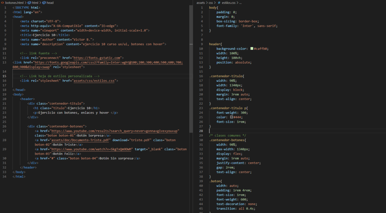The image size is (386, 213).
Task: Click the 'margin: 3rem auto;' declaration
Action: click(233, 94)
